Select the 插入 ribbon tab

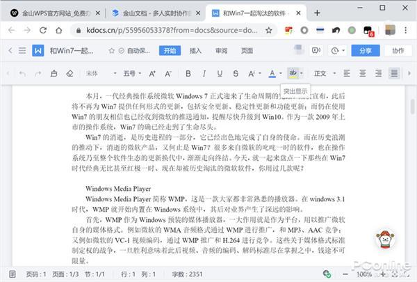[x=195, y=51]
